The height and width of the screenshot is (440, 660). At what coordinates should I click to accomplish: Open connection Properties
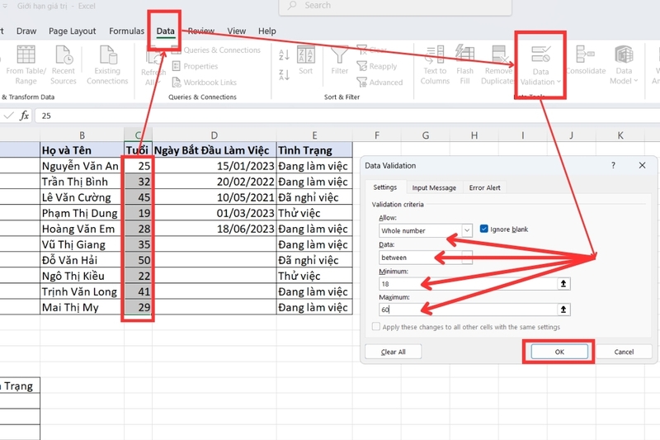click(196, 66)
